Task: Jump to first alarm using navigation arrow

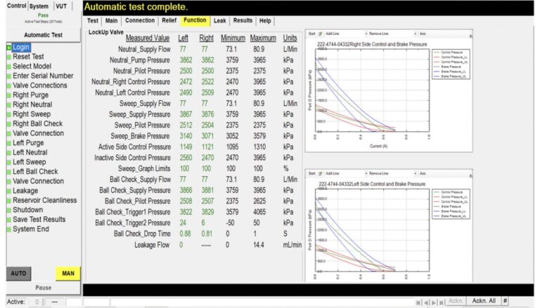Action: [x=420, y=302]
